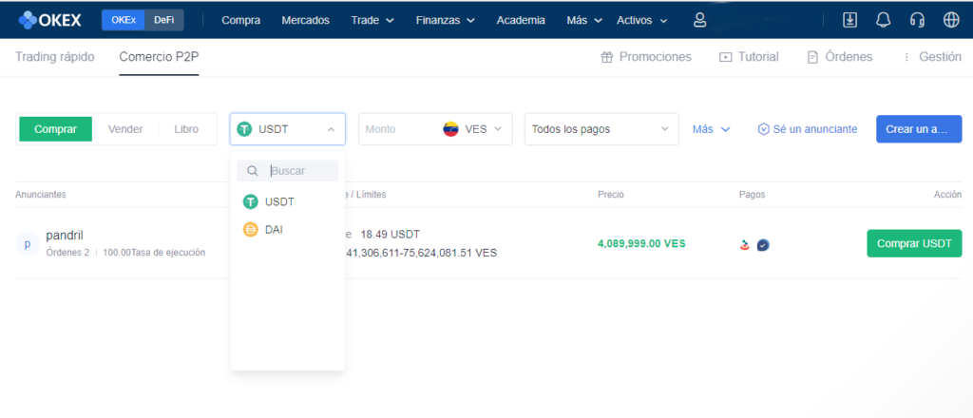Click the Anunciantes column header
The width and height of the screenshot is (973, 418).
40,195
